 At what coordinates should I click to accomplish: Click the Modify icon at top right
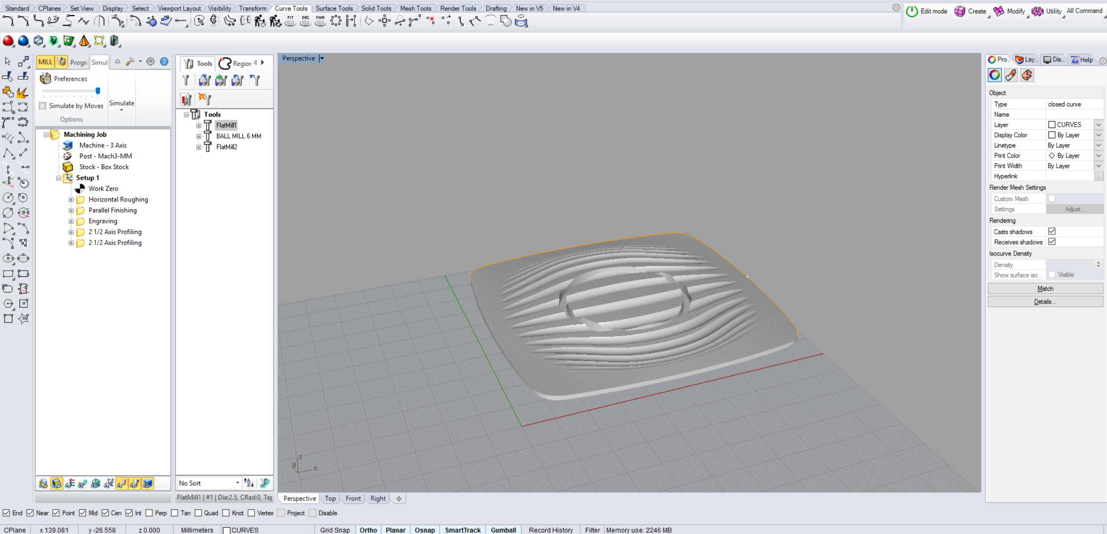click(998, 11)
